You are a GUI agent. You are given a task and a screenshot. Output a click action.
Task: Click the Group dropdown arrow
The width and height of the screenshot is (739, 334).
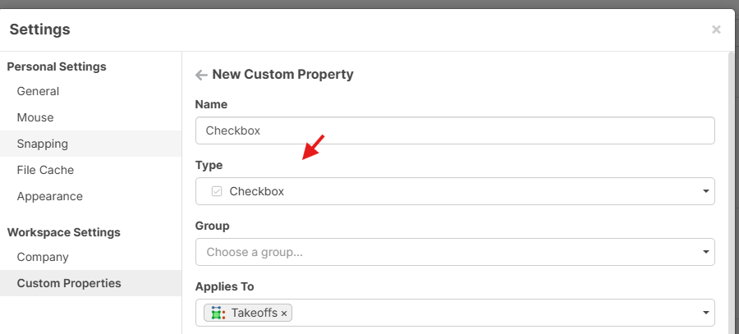tap(705, 252)
